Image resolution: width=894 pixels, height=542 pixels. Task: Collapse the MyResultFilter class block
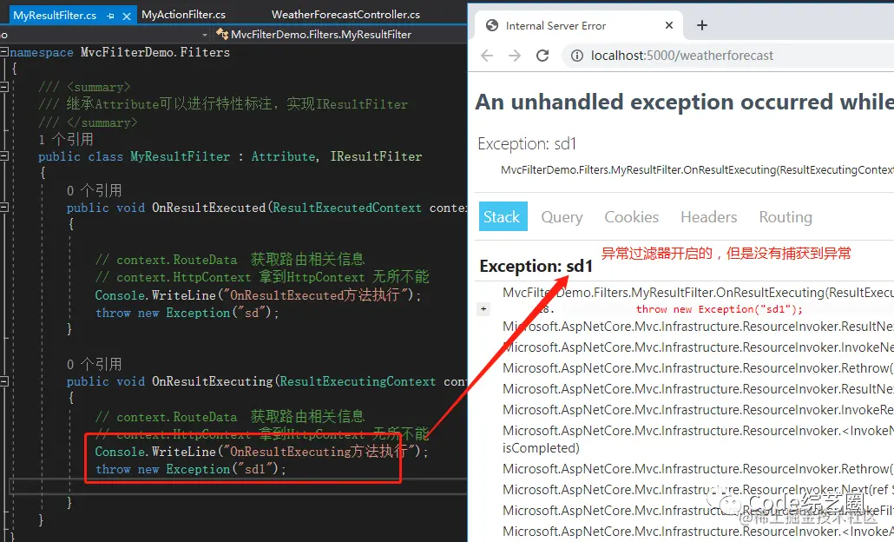tap(4, 155)
